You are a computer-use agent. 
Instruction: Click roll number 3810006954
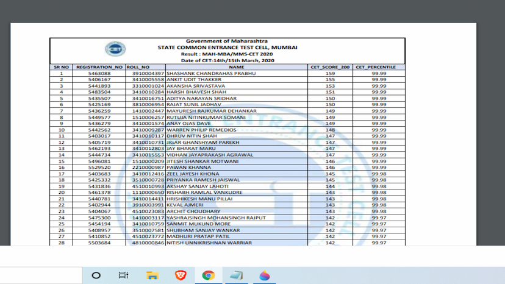[x=148, y=105]
